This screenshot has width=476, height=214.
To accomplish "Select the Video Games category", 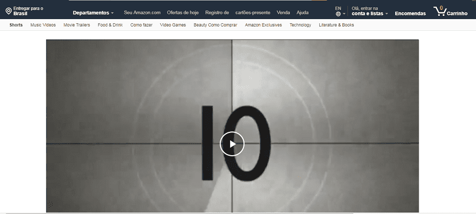I will click(x=173, y=25).
